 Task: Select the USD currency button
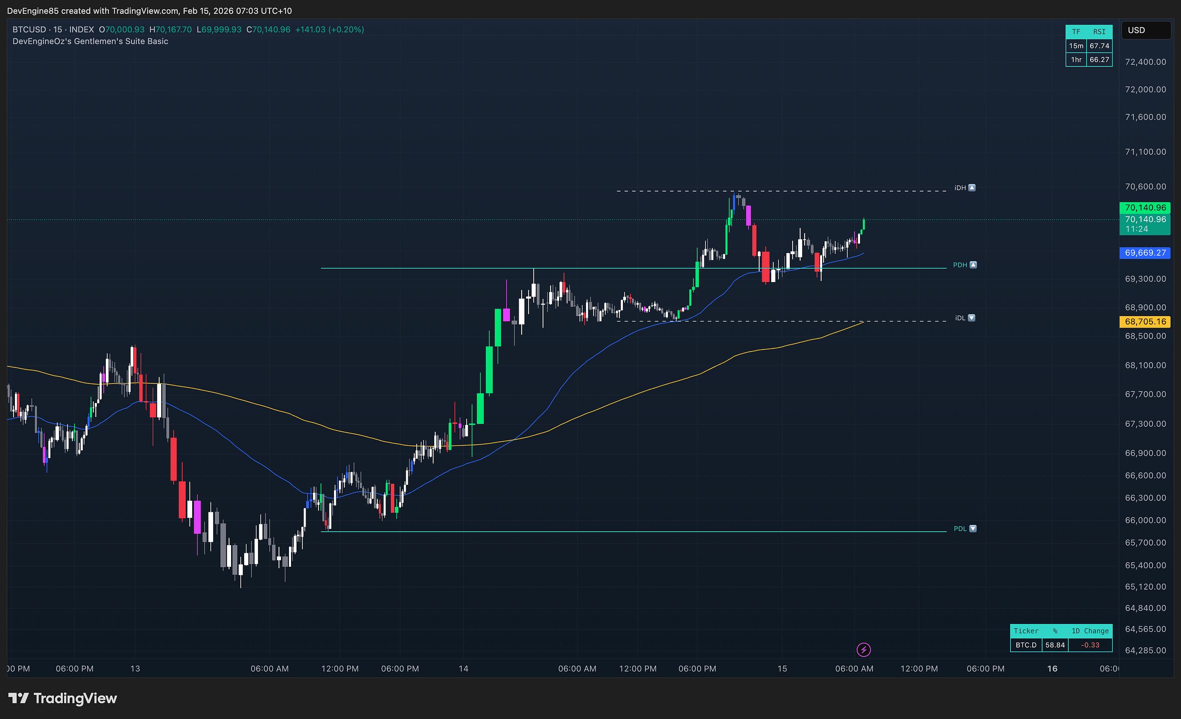1146,30
